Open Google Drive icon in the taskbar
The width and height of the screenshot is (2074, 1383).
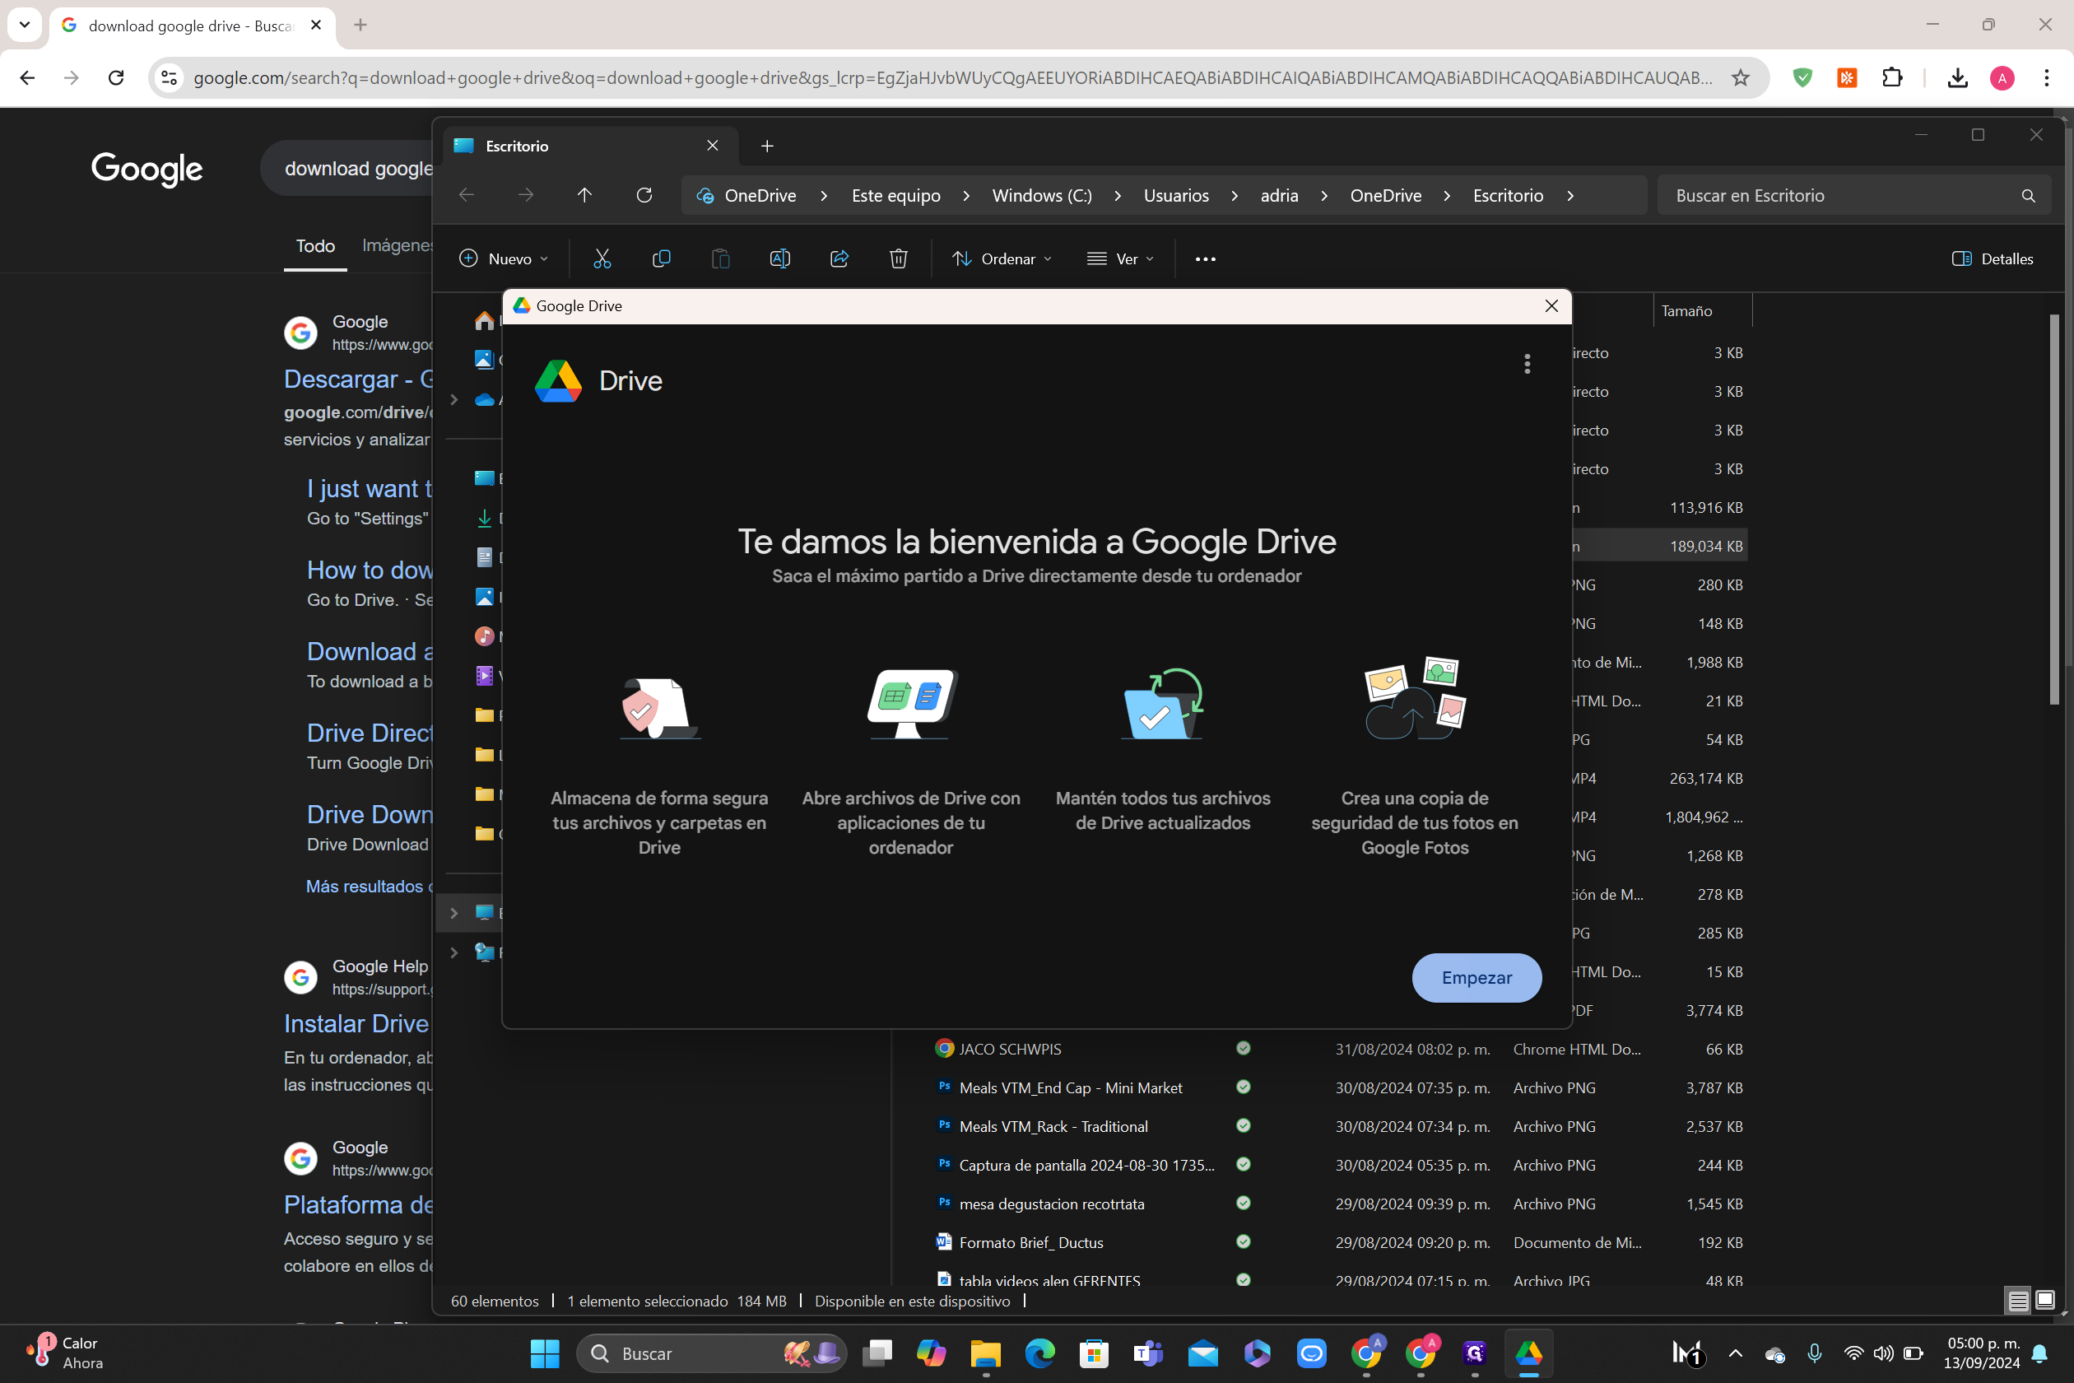coord(1528,1353)
